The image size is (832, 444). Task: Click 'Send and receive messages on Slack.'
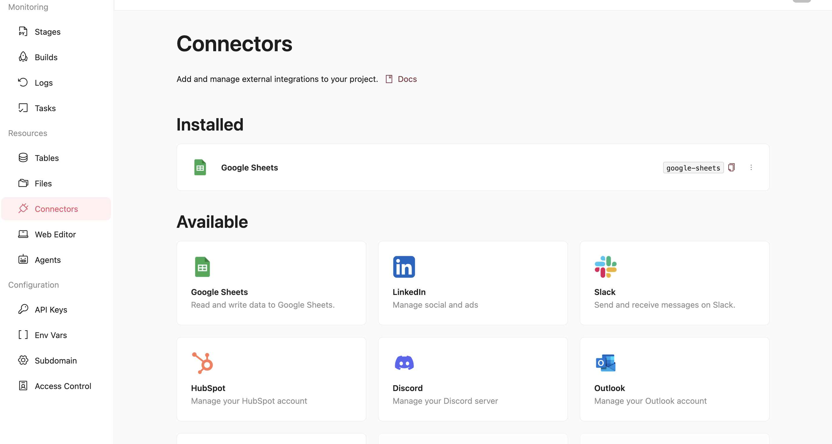coord(664,305)
